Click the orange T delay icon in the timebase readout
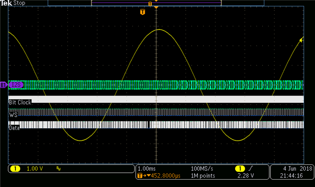This screenshot has height=187, width=315. [140, 176]
